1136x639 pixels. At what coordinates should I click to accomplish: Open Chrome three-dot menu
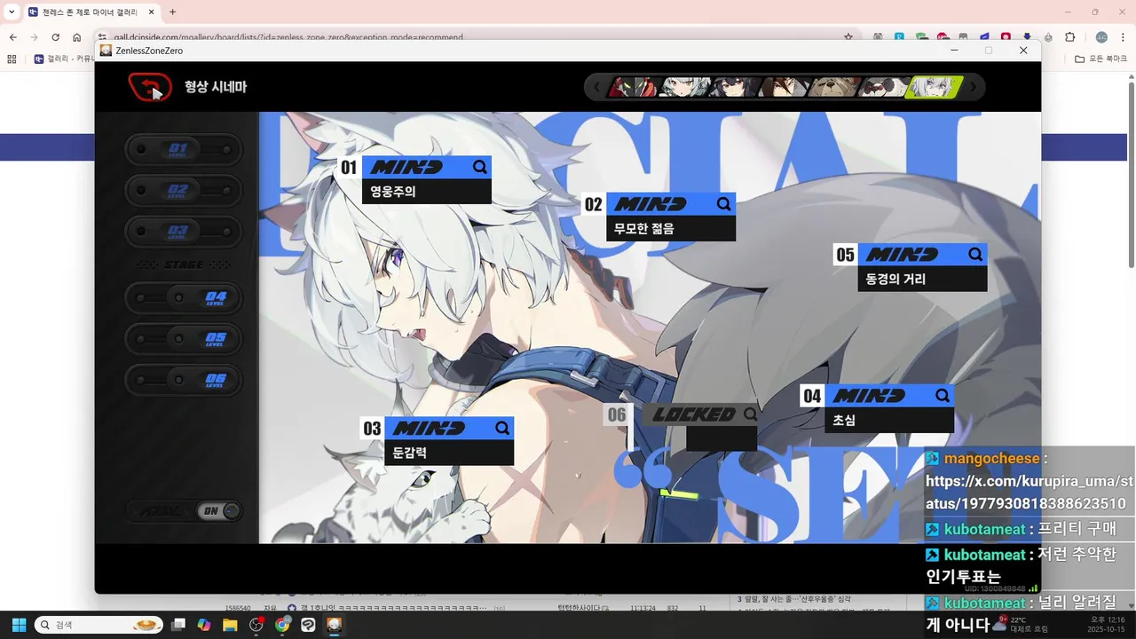[x=1123, y=37]
